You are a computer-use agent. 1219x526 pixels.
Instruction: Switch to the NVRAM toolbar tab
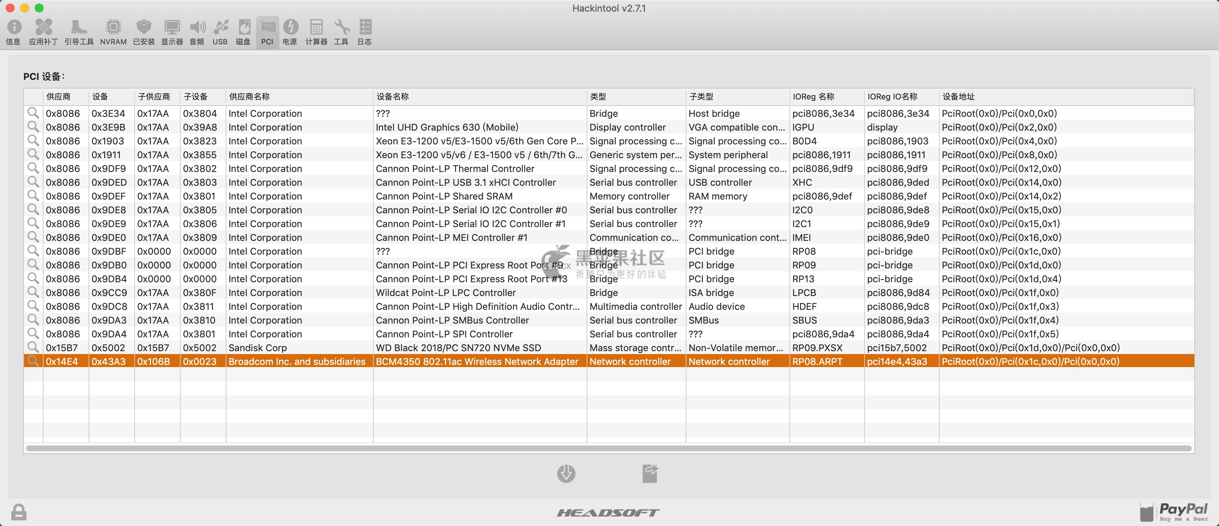click(x=114, y=32)
